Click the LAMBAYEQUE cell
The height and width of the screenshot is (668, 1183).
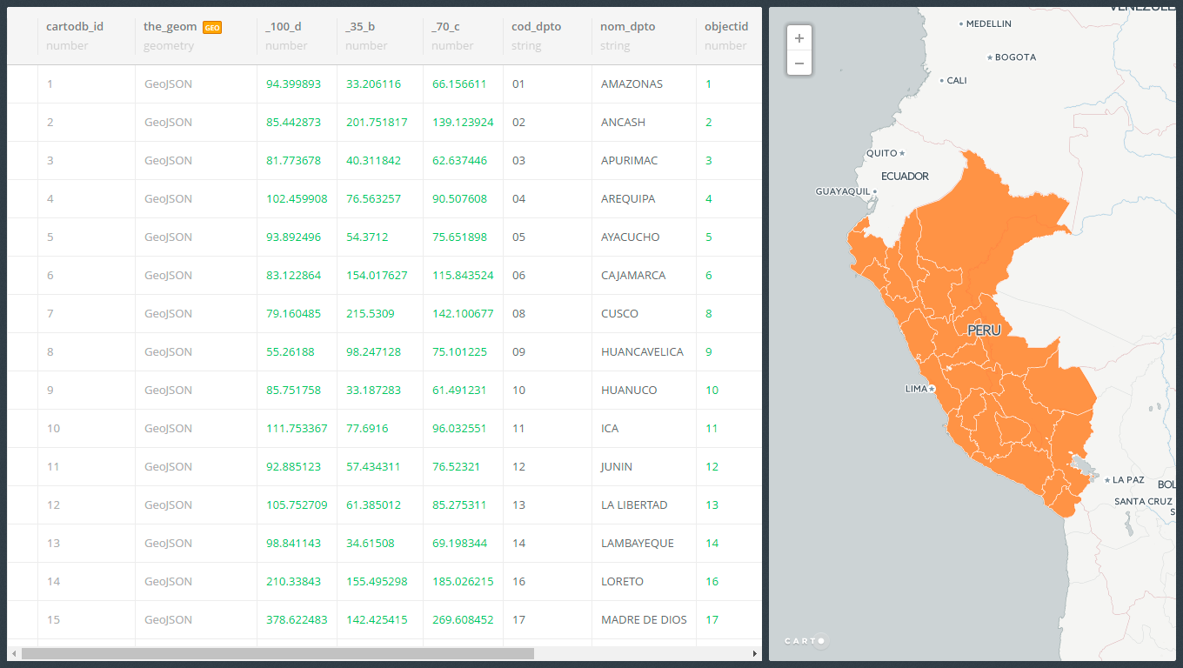[638, 544]
